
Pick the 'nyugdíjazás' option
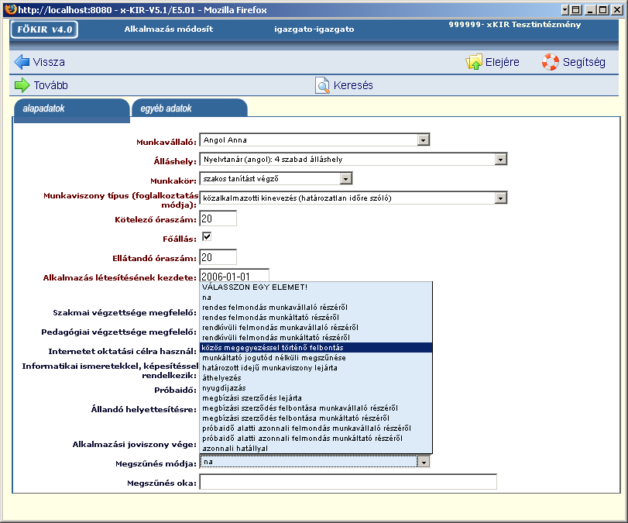316,388
